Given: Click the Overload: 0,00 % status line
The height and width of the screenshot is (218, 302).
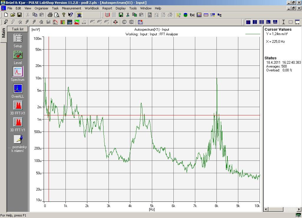Looking at the screenshot, I should 279,70.
